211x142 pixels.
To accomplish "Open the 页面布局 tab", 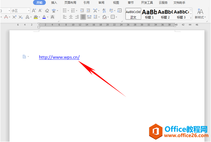I will click(x=70, y=3).
